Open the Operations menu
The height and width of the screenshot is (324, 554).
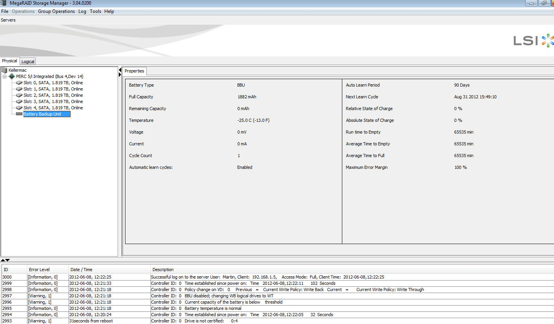click(x=23, y=11)
